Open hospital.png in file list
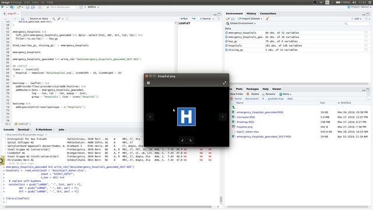Image resolution: width=373 pixels, height=210 pixels. (244, 127)
